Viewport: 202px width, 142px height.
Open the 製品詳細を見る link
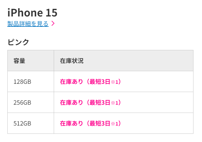coord(28,24)
